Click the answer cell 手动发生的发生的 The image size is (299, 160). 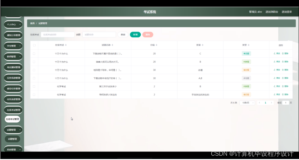(200, 94)
